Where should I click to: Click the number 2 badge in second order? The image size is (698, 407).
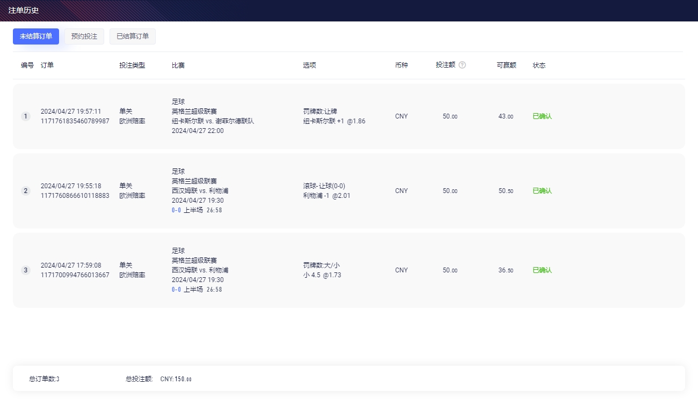click(x=26, y=191)
